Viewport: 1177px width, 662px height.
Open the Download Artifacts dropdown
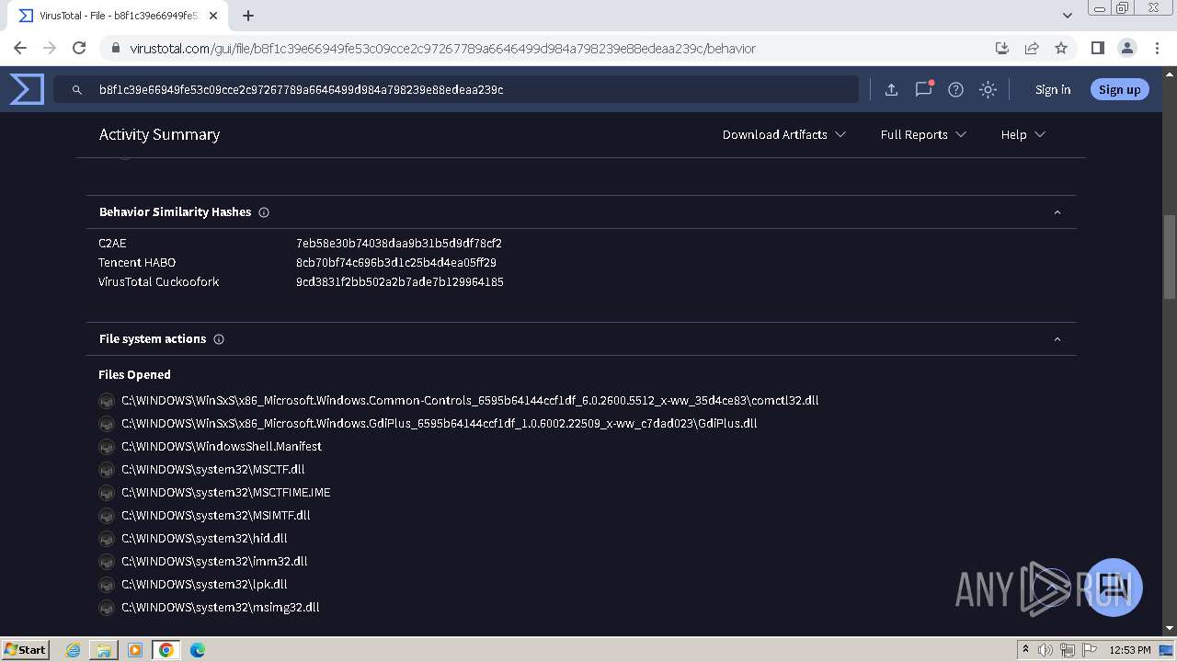[784, 134]
